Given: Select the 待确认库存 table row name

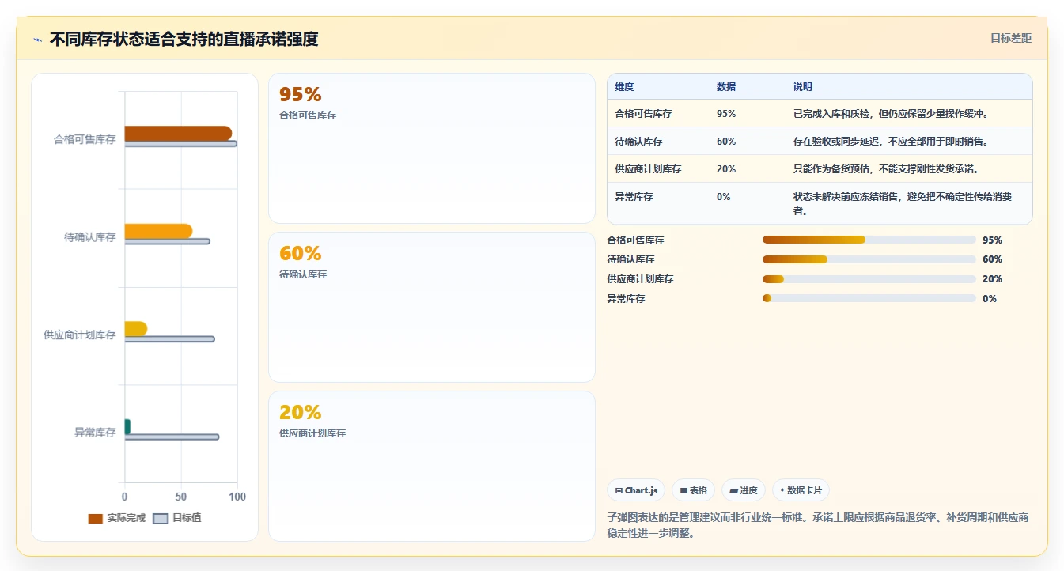Looking at the screenshot, I should pyautogui.click(x=638, y=142).
